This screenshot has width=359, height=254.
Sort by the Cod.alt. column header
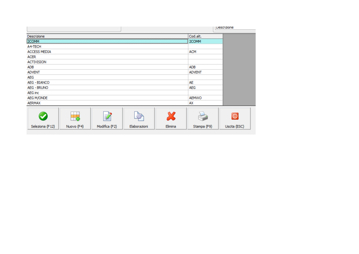coord(205,36)
